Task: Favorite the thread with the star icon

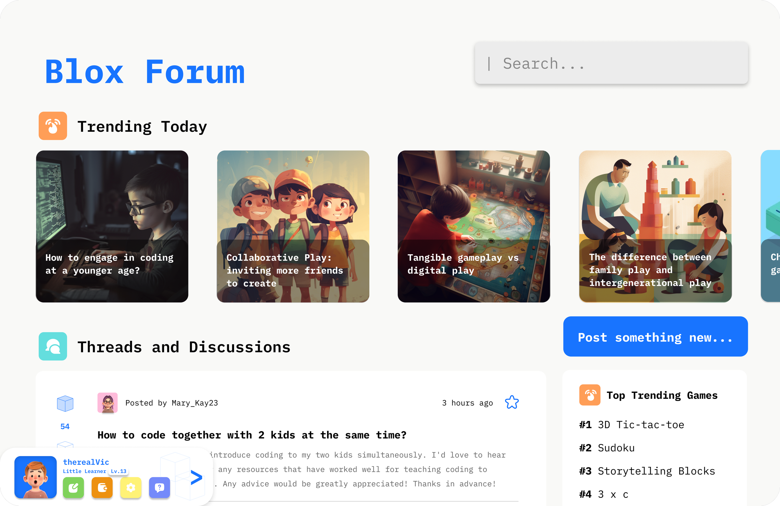Action: coord(512,402)
